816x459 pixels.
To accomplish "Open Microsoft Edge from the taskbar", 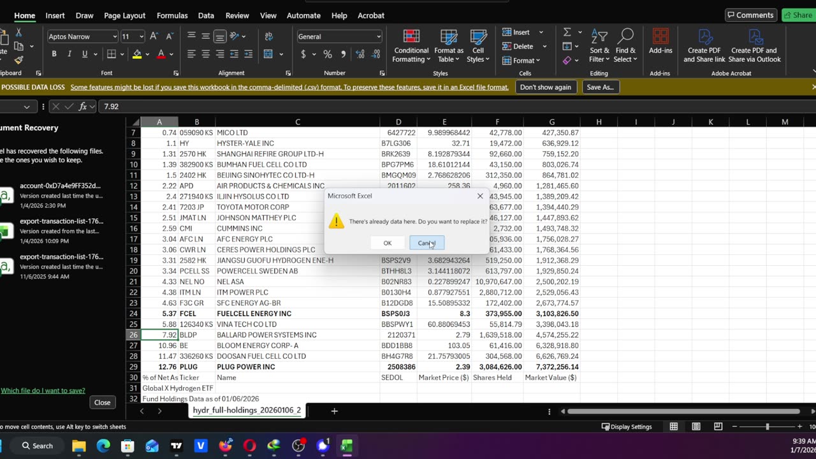I will point(103,446).
